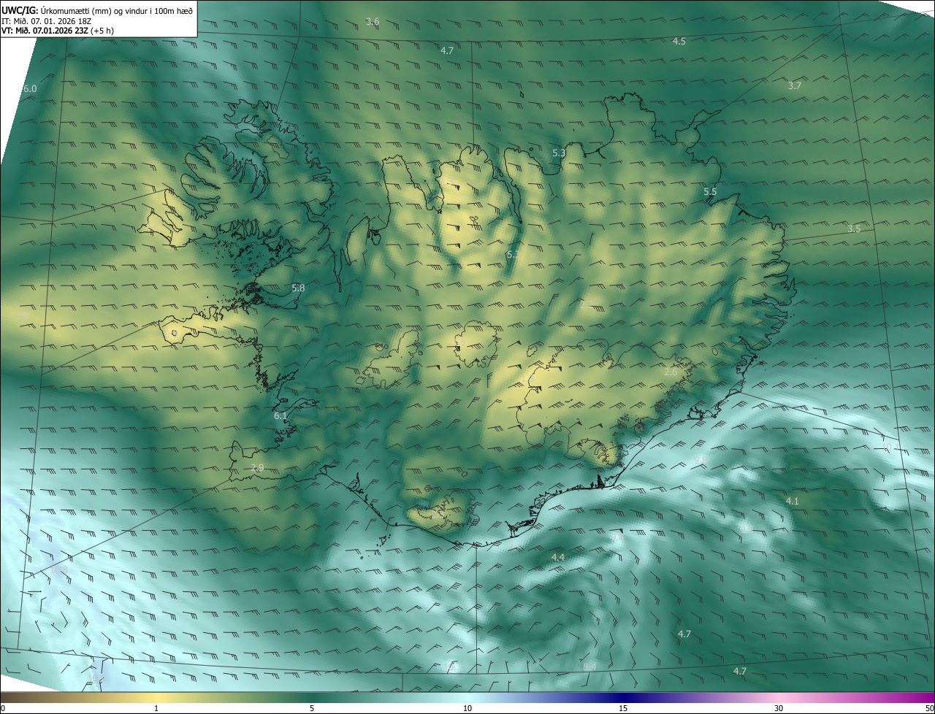Select the 15 tick on the colour scale
Image resolution: width=935 pixels, height=714 pixels.
pyautogui.click(x=623, y=708)
